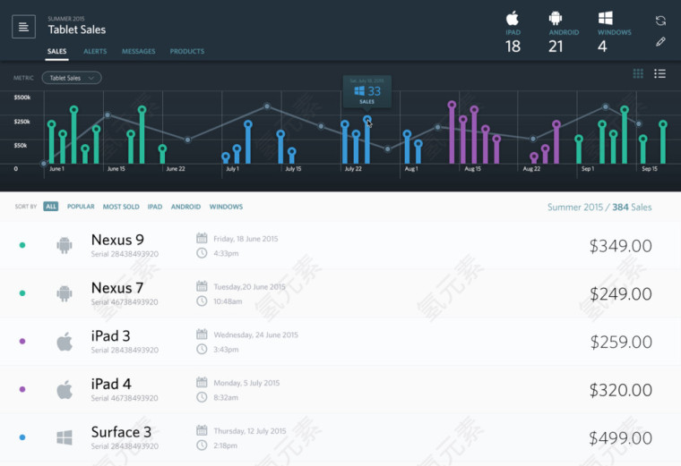Image resolution: width=681 pixels, height=466 pixels.
Task: Click calendar icon beside Friday, 18 June 2015
Action: tap(202, 238)
